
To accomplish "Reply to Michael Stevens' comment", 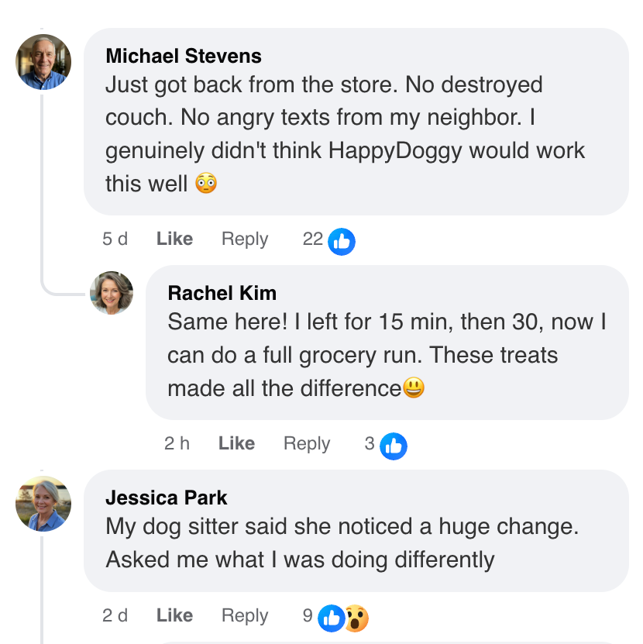I will 245,239.
